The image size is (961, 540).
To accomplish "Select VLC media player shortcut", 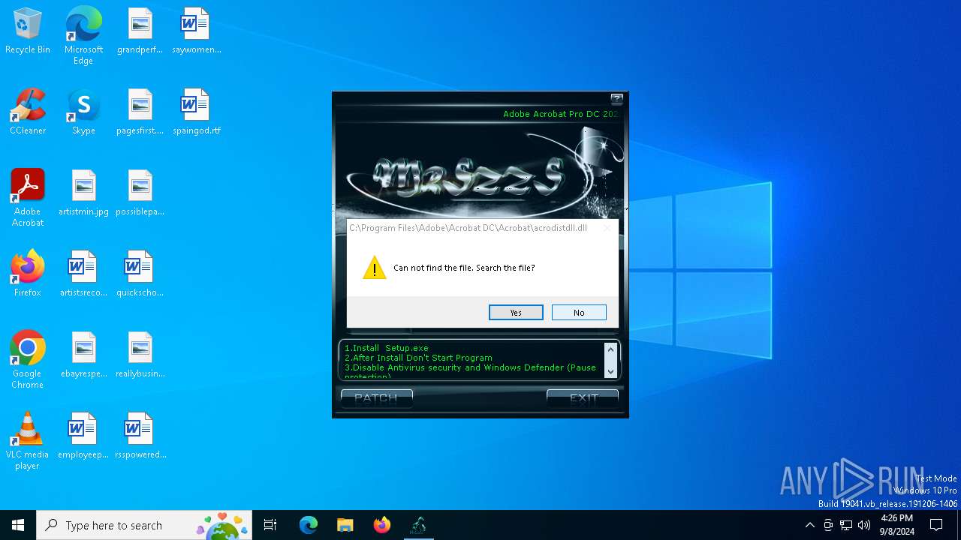I will tap(28, 441).
